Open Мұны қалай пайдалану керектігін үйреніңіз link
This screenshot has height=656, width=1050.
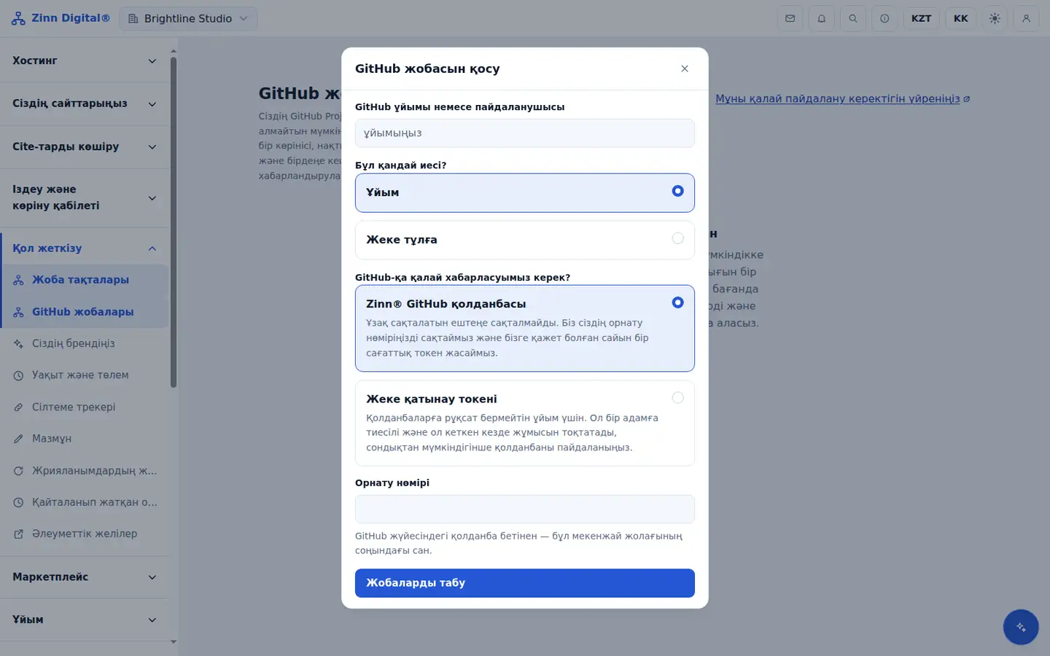click(x=842, y=98)
